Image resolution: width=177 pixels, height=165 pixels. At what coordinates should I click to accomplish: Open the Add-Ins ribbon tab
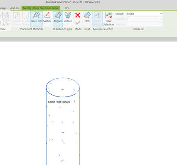coord(15,8)
